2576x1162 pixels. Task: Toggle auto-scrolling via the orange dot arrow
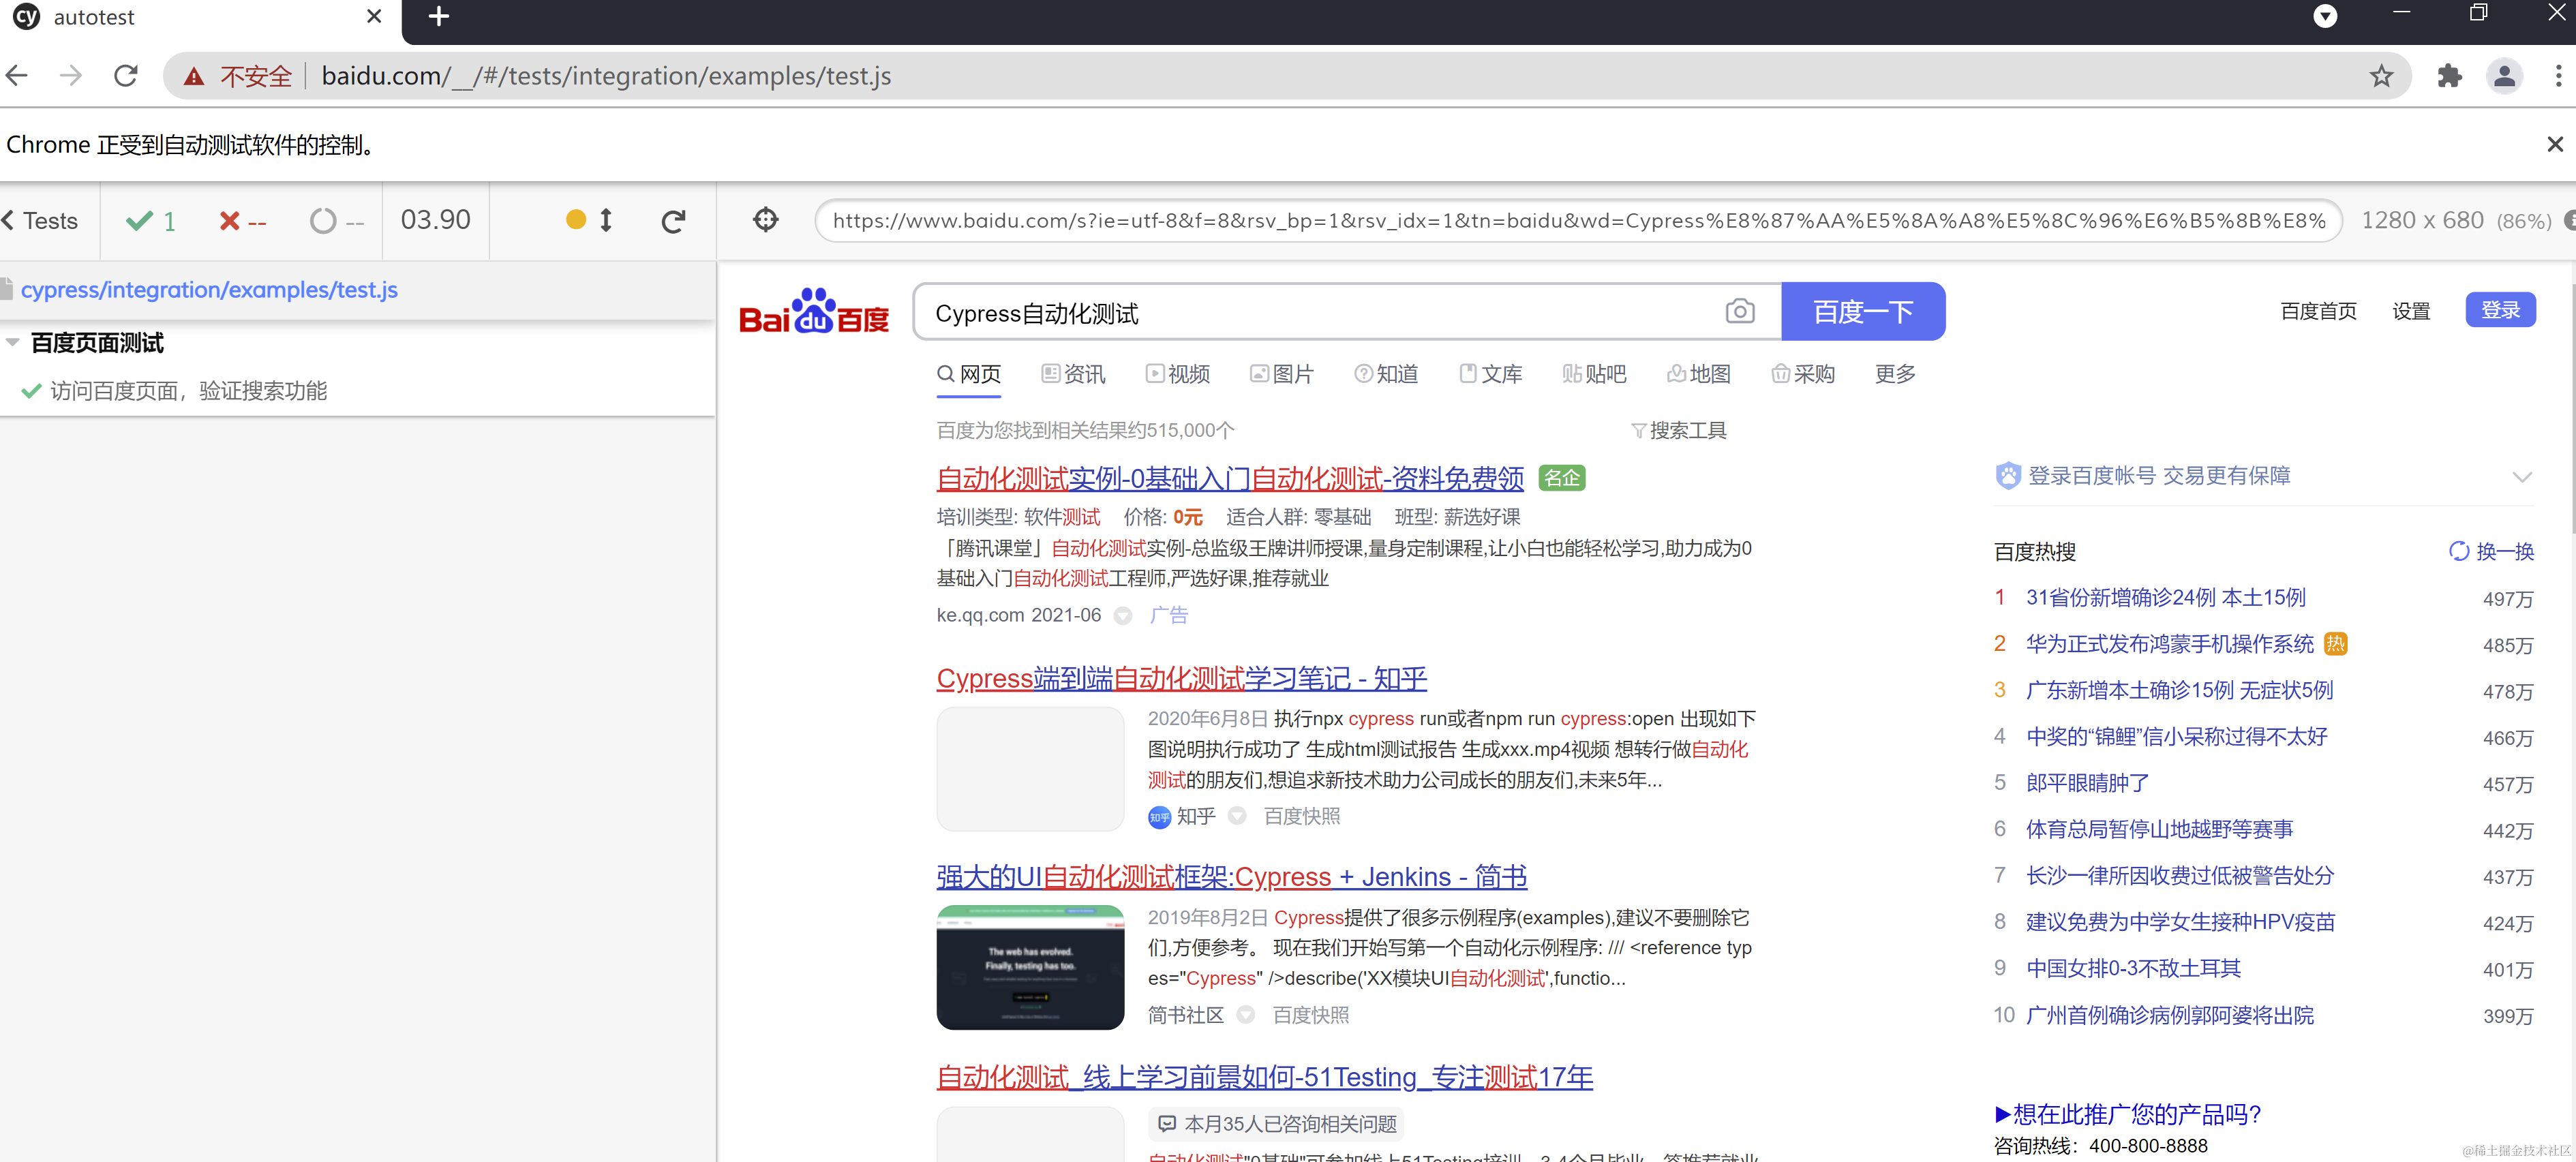coord(590,220)
